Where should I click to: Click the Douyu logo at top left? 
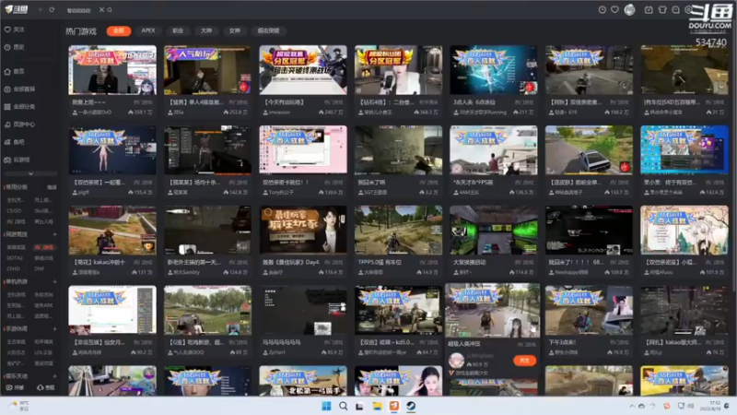[x=17, y=9]
